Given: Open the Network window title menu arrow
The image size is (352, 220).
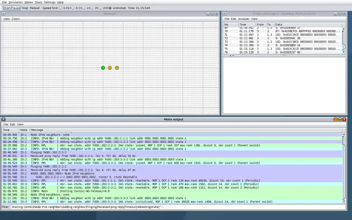Looking at the screenshot, I should (x=3, y=14).
